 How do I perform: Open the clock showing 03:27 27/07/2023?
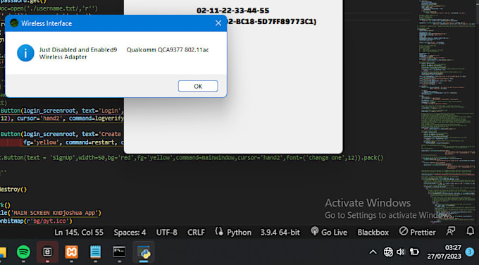tap(444, 252)
